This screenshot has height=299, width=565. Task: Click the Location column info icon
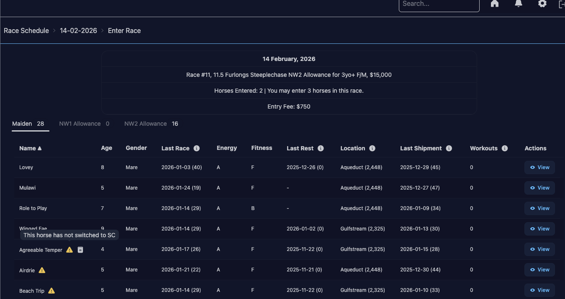pos(372,148)
